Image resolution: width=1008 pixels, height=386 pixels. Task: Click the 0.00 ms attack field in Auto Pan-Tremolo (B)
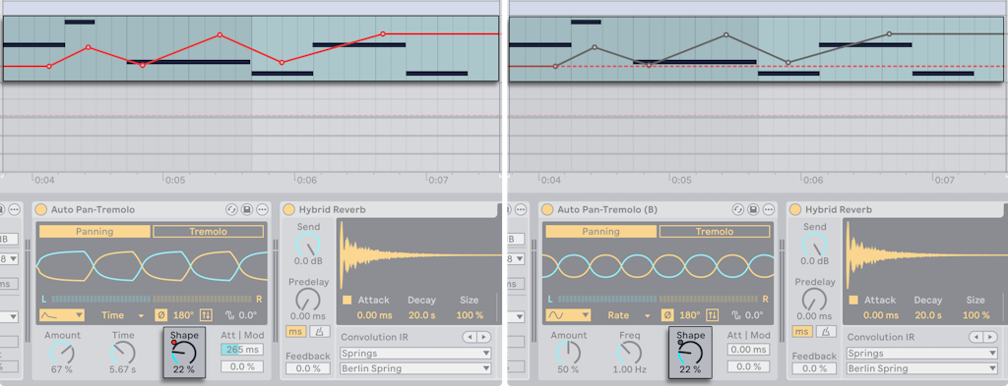point(748,350)
